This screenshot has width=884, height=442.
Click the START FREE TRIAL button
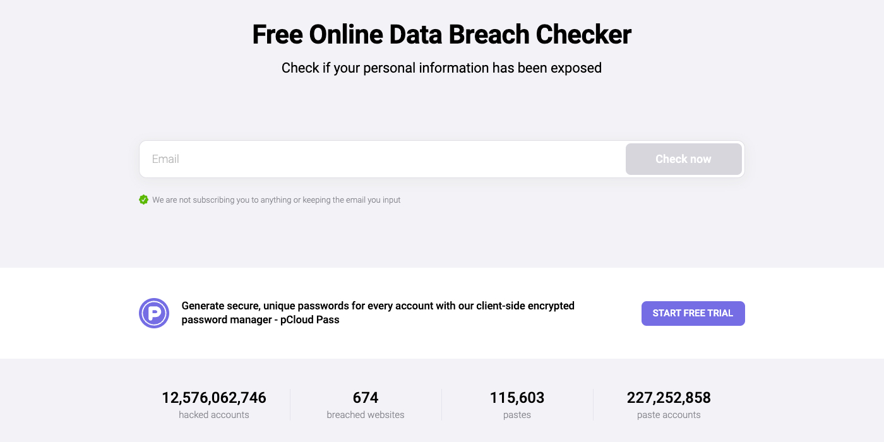pyautogui.click(x=693, y=313)
